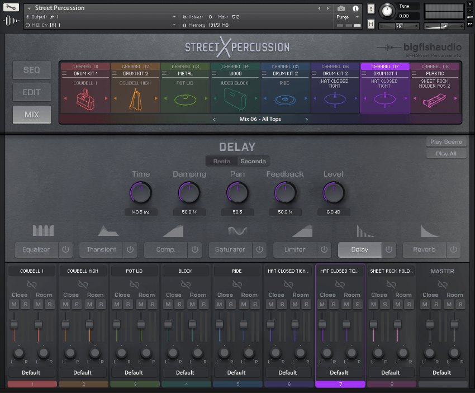
Task: Toggle the Reverb power button
Action: 452,249
